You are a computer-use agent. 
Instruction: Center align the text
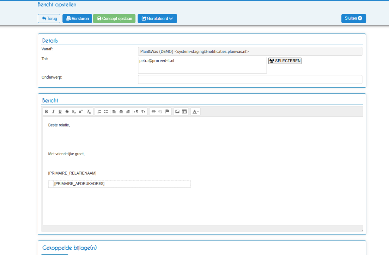[x=121, y=112]
